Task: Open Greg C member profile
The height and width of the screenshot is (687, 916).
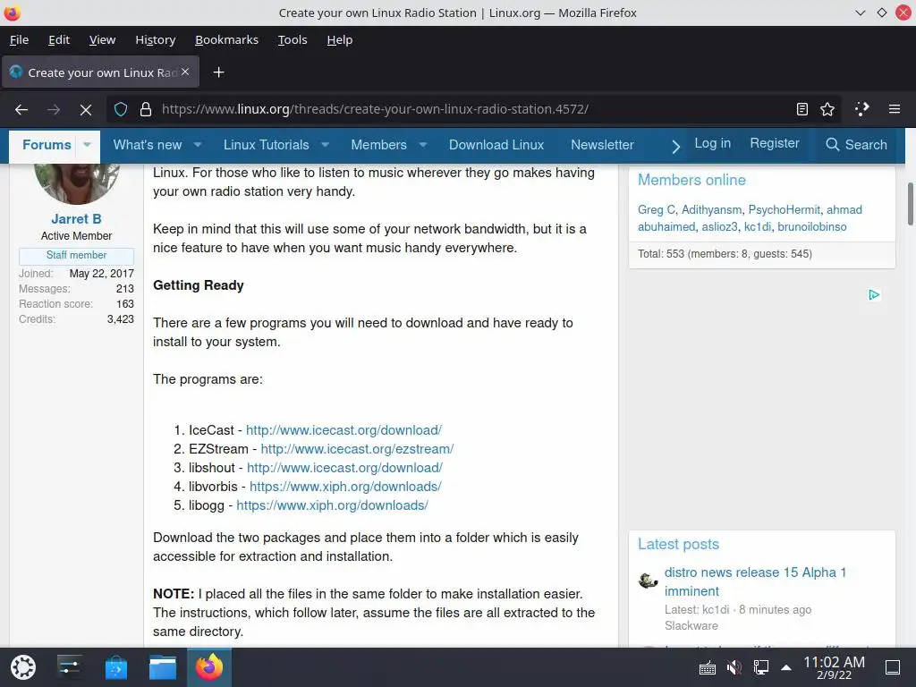Action: pos(657,209)
